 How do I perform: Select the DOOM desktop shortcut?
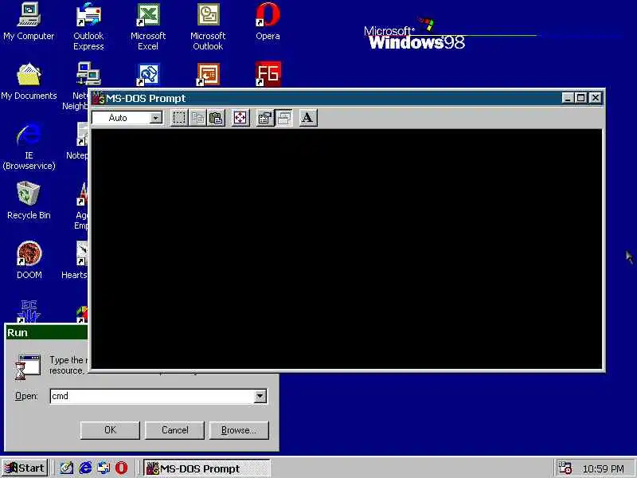click(x=29, y=261)
